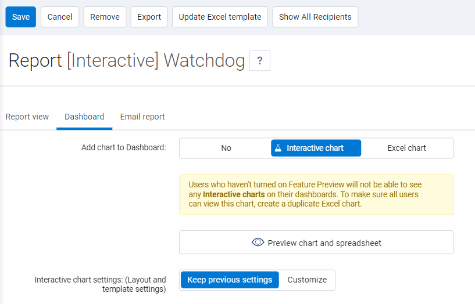Image resolution: width=475 pixels, height=304 pixels.
Task: Switch to the Report view tab
Action: click(27, 117)
